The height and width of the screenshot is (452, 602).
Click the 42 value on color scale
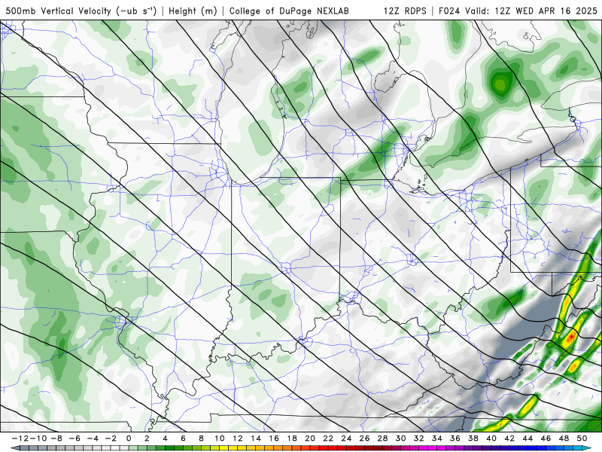509,438
